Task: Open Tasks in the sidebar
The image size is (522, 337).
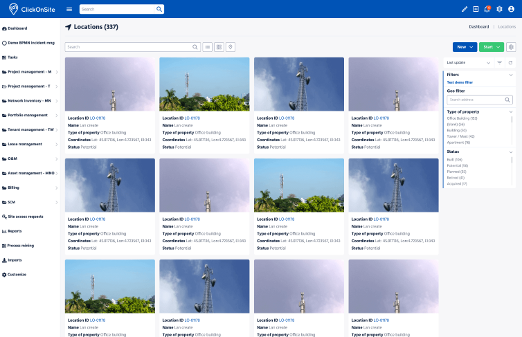Action: tap(10, 57)
